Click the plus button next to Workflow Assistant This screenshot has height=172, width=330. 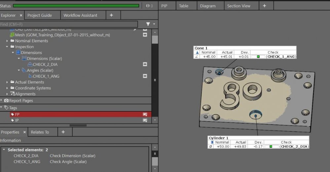coord(111,15)
